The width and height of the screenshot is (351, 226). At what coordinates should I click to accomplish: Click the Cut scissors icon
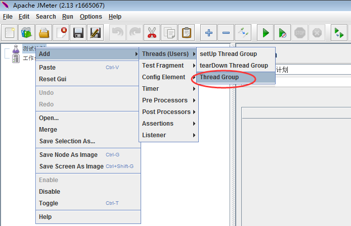coord(152,33)
